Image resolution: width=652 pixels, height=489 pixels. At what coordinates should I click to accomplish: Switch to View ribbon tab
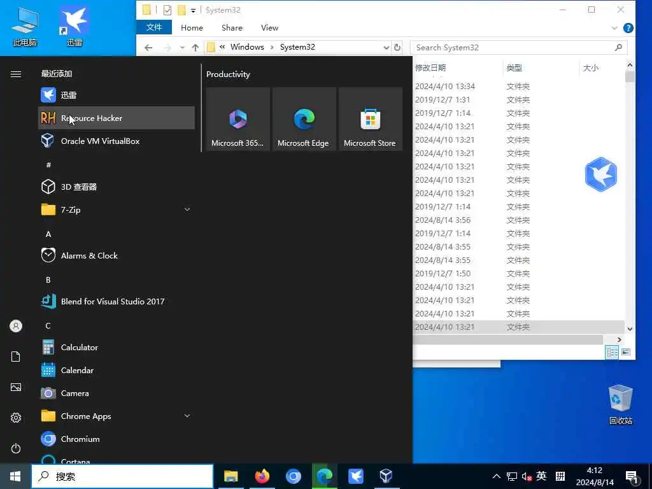click(269, 28)
